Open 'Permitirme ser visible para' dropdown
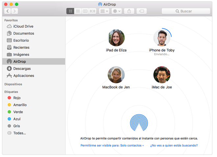 click(x=112, y=146)
